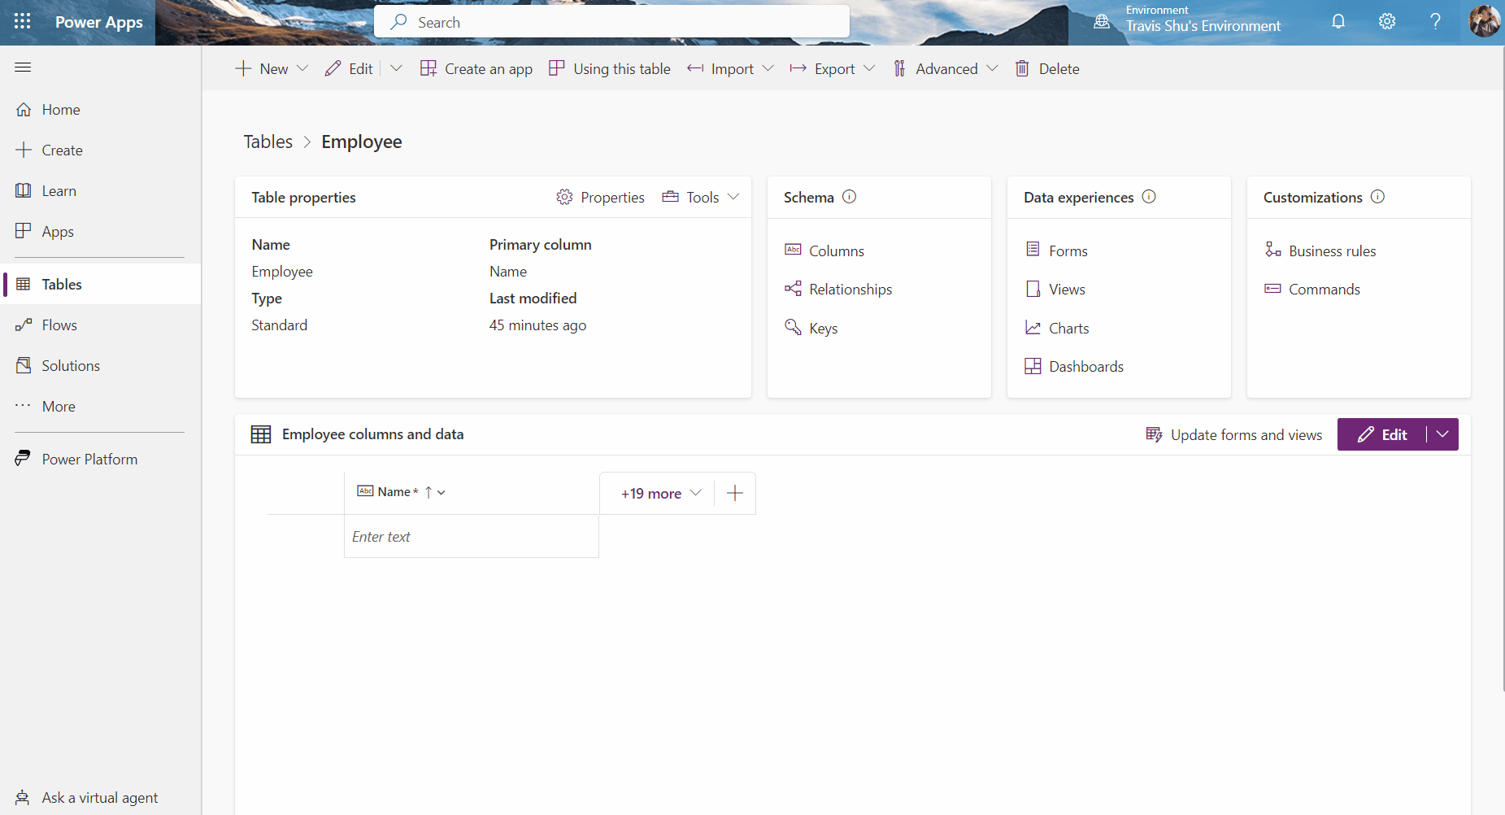Image resolution: width=1505 pixels, height=815 pixels.
Task: Open Commands under Customizations
Action: click(1324, 289)
